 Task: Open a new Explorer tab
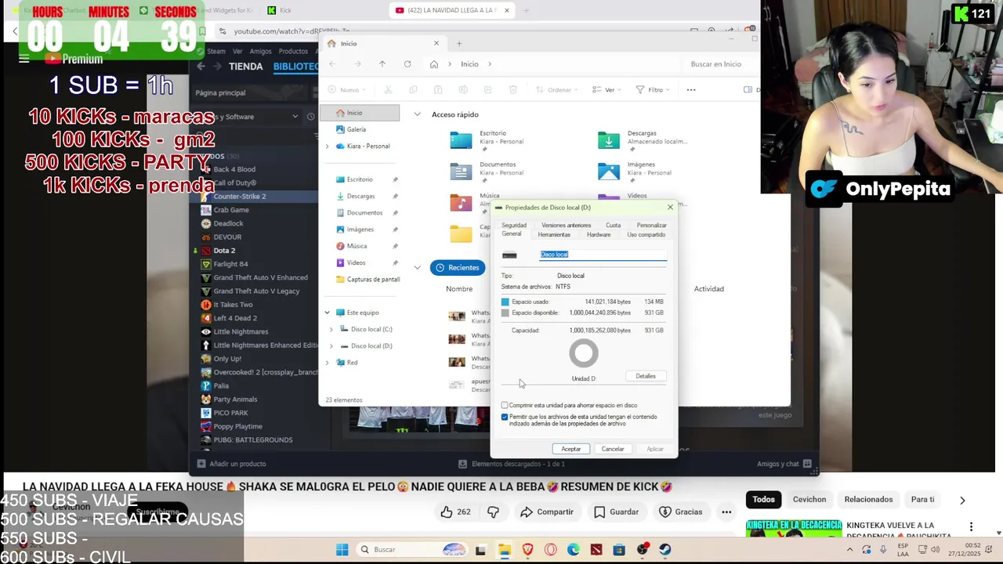[459, 44]
